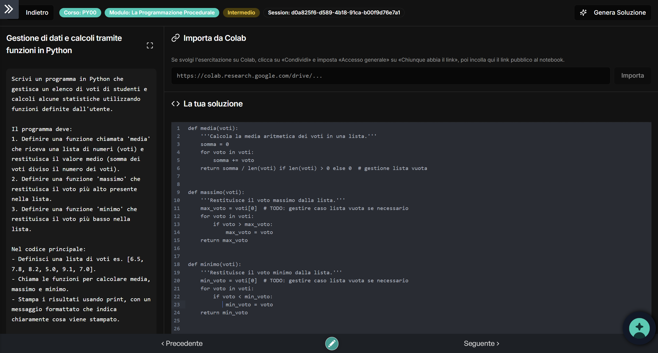This screenshot has height=353, width=658.
Task: Click line 11 max_voto = voti[0]
Action: click(304, 208)
